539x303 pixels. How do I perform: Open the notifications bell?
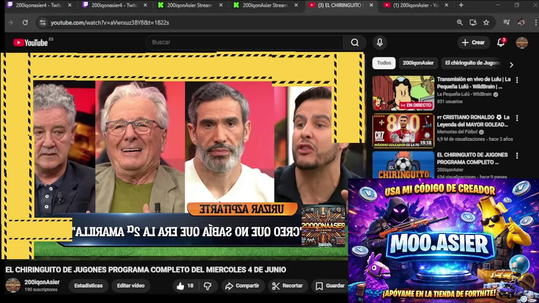tap(501, 43)
